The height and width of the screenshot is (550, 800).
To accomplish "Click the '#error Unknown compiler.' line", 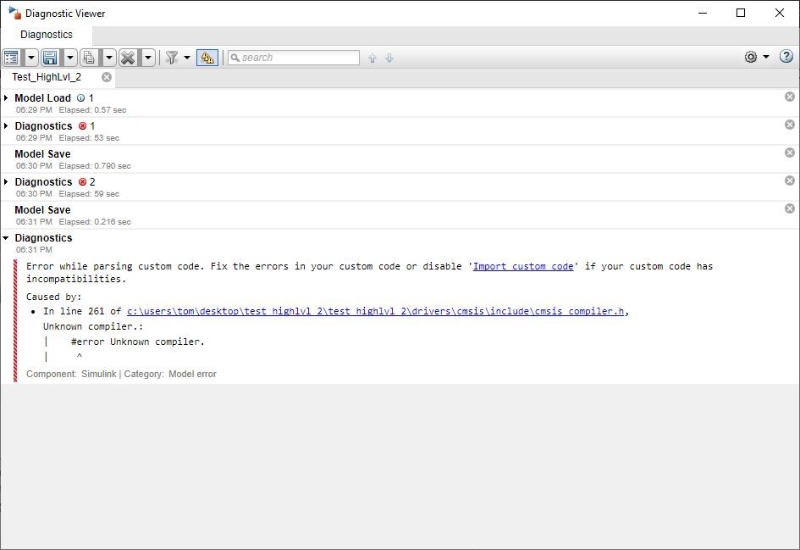I will tap(138, 342).
